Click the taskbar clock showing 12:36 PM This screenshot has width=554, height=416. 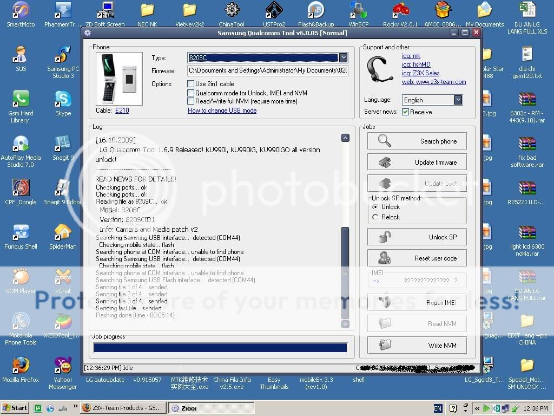tap(535, 408)
